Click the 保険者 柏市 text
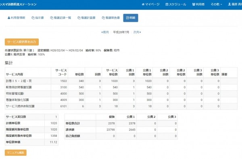This screenshot has height=159, width=242. click(112, 50)
